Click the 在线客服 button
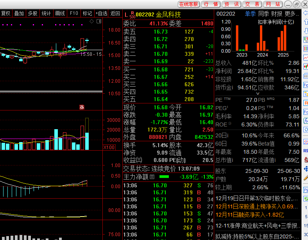Screen dimensions: 308x240 [x=188, y=4]
